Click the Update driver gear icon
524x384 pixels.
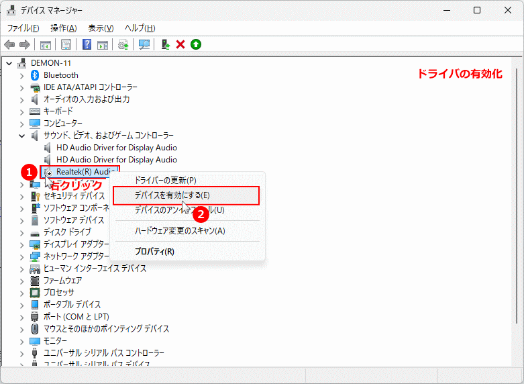[123, 44]
